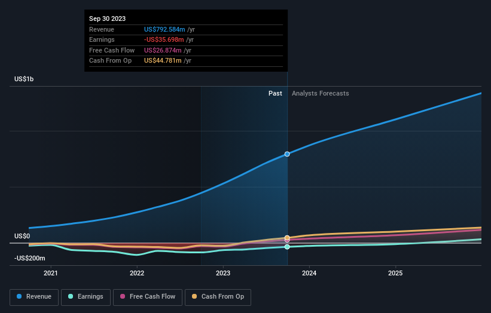Click the 2023 x-axis label

[223, 273]
